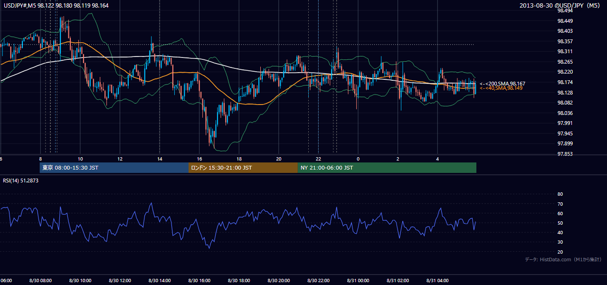Click the 97.853 price axis label
Screen dimensions: 607x285
coord(564,154)
